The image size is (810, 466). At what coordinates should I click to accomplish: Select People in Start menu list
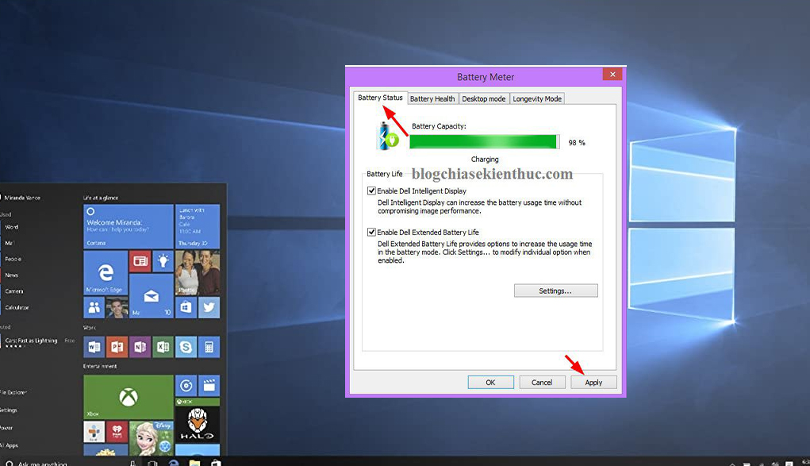click(13, 259)
